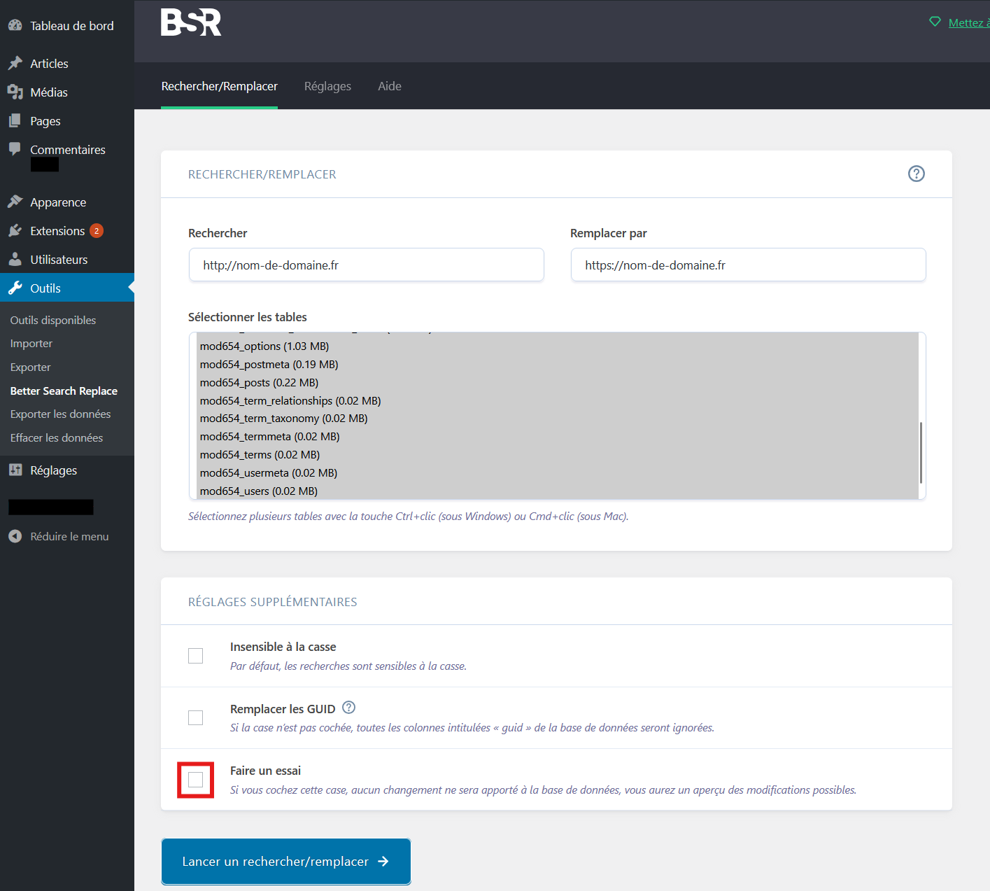This screenshot has height=891, width=990.
Task: Click the Tableau de bord dashboard icon
Action: pos(15,25)
